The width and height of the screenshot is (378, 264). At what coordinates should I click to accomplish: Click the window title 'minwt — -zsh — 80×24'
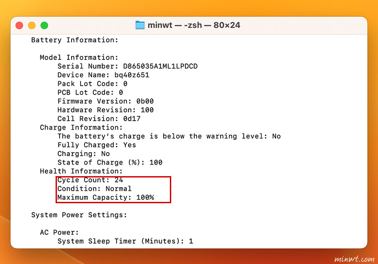click(194, 25)
